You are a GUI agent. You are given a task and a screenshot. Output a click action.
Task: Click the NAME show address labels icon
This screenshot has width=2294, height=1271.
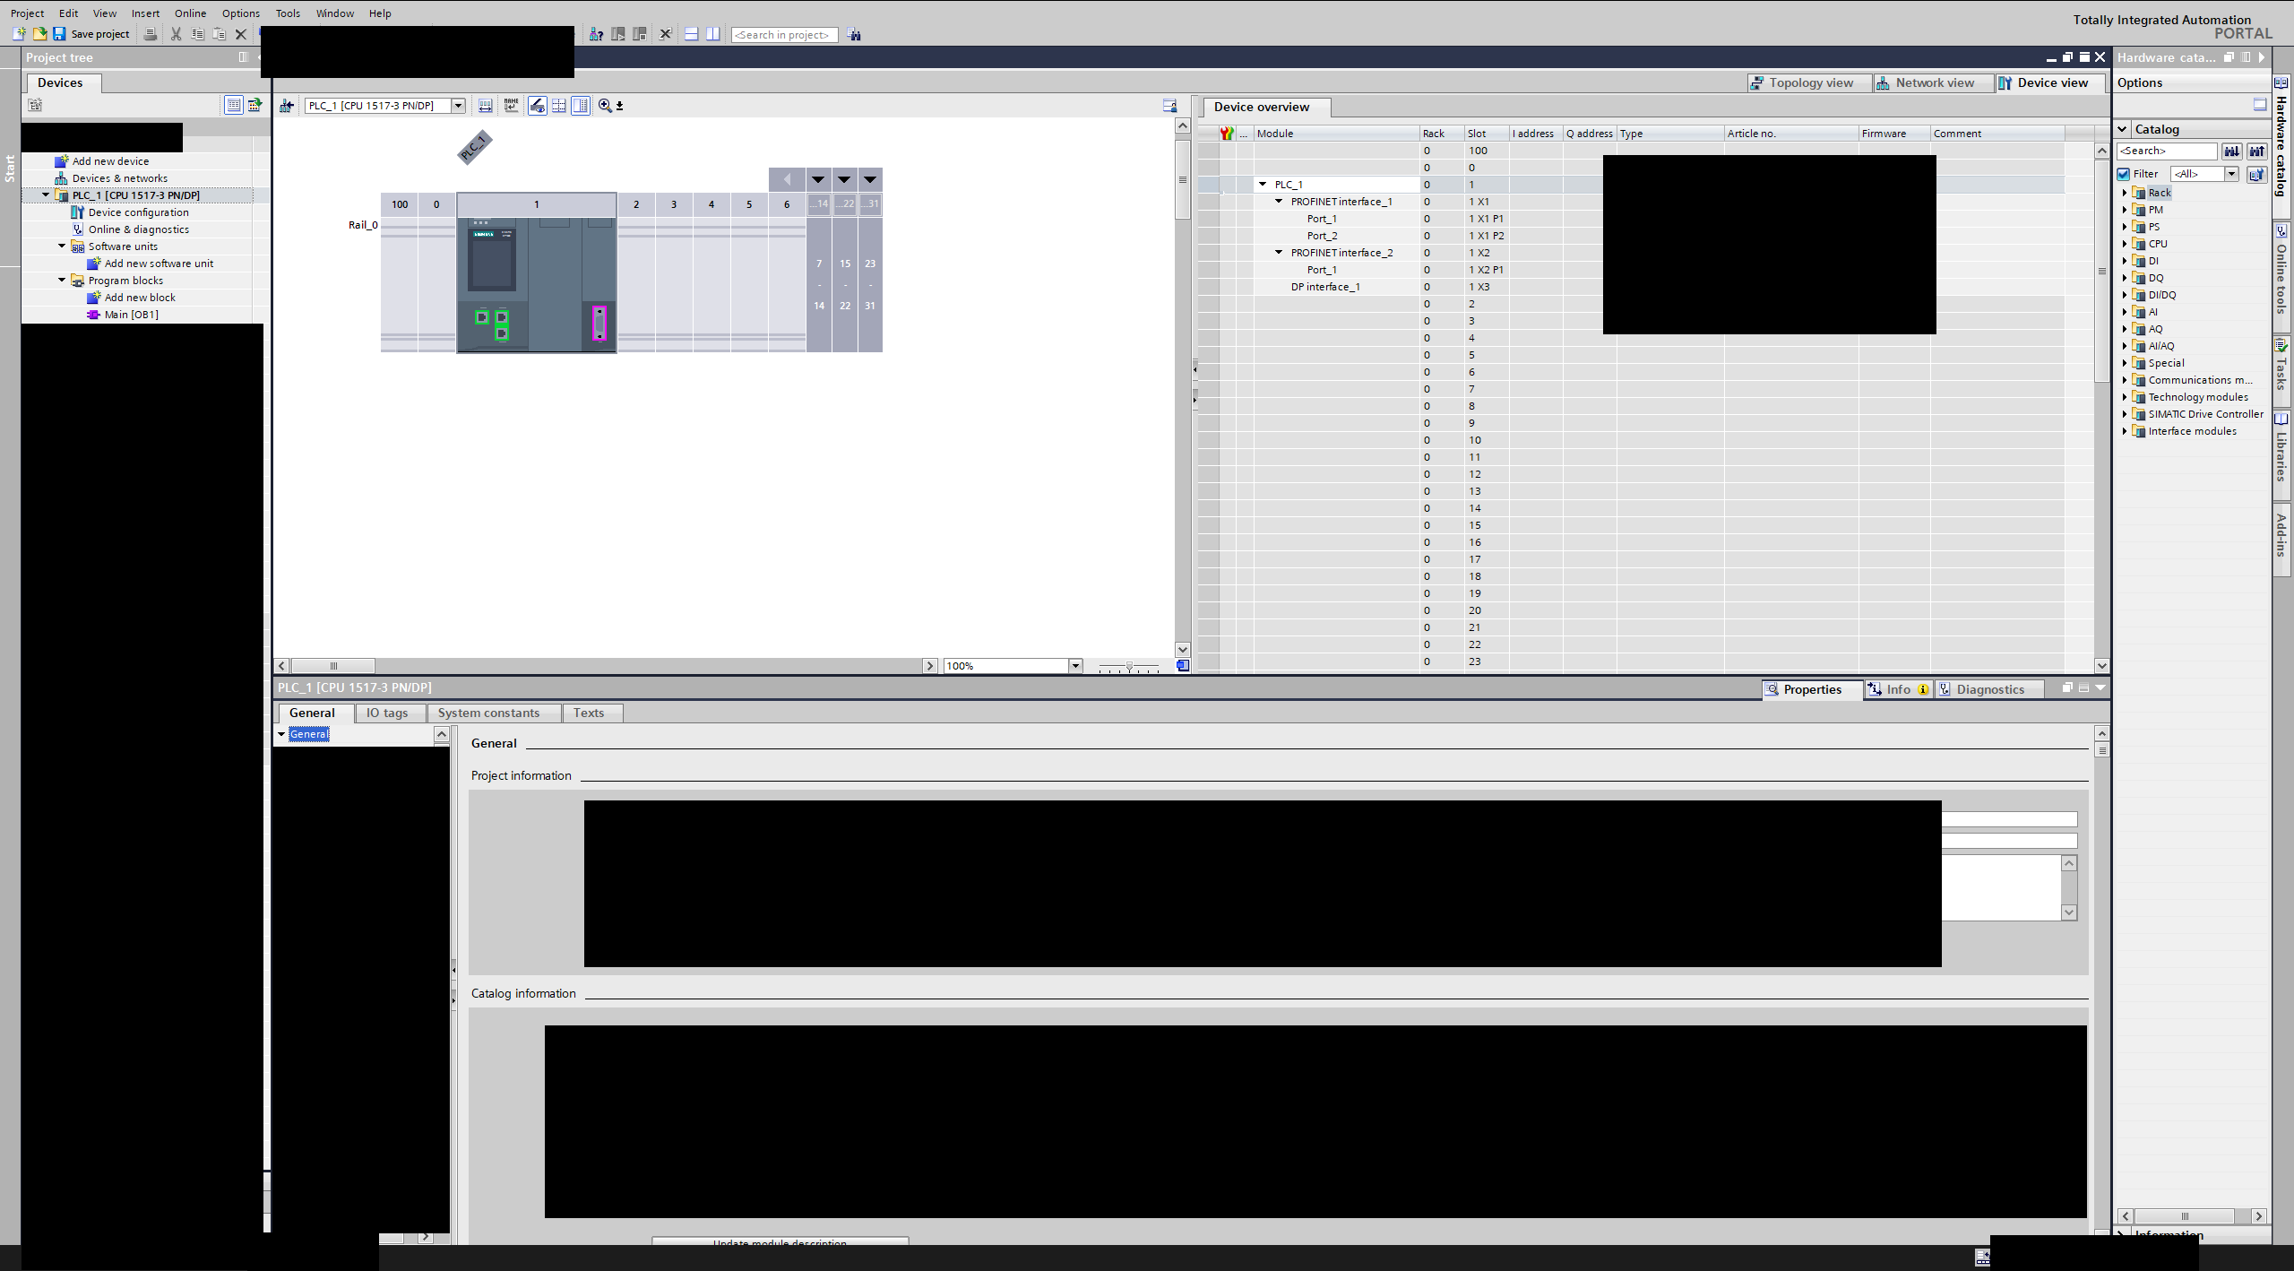[x=511, y=106]
